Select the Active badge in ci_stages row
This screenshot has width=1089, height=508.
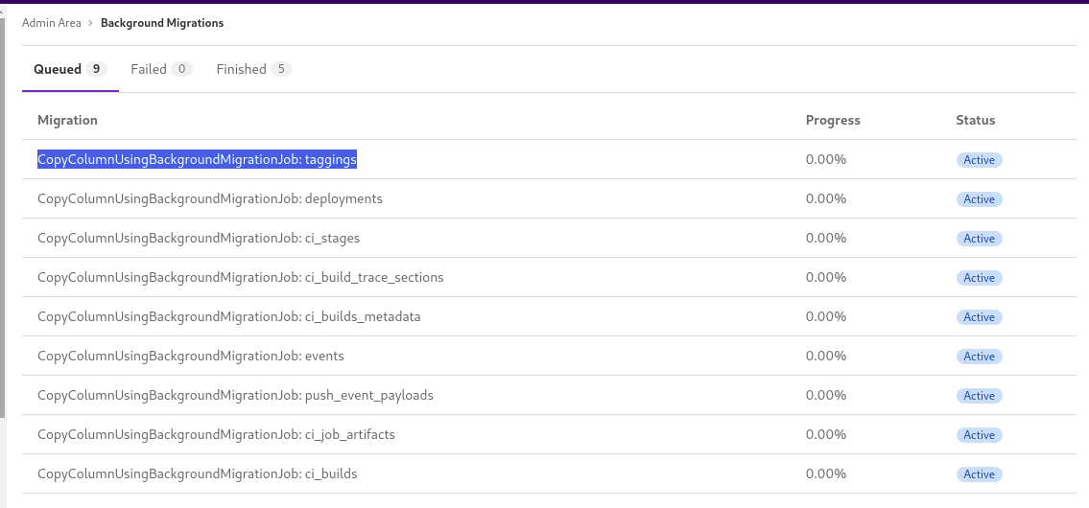click(x=979, y=239)
